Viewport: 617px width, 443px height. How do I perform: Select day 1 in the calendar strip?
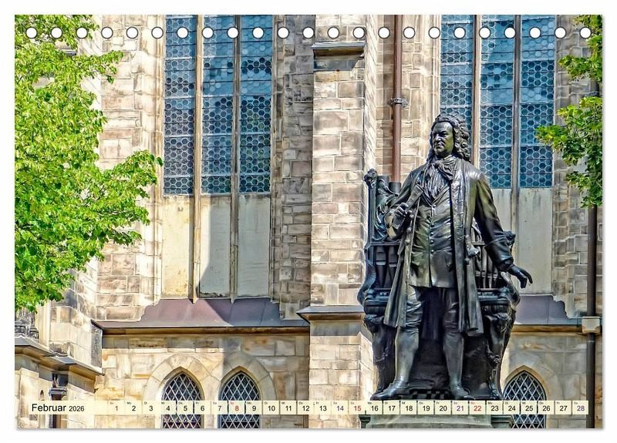tap(116, 408)
